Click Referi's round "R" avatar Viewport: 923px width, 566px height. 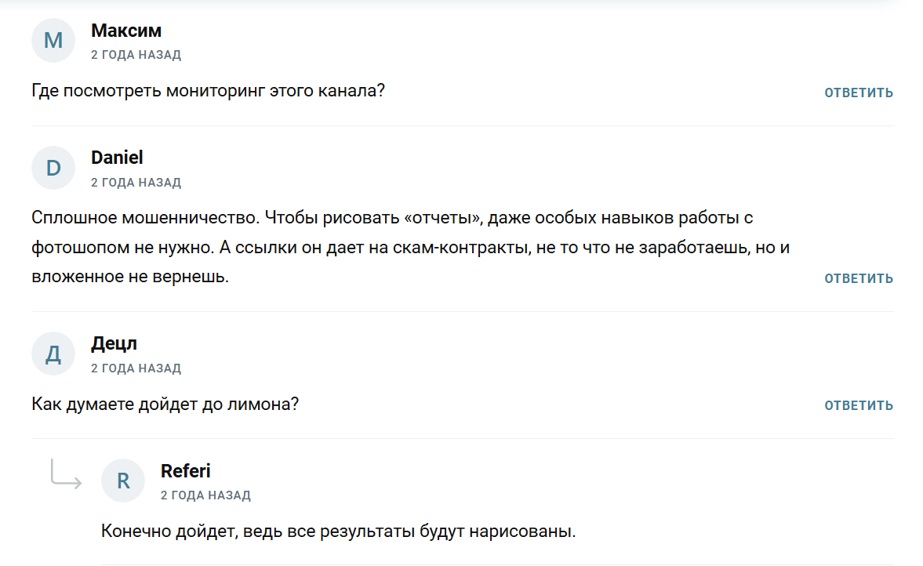pyautogui.click(x=123, y=481)
